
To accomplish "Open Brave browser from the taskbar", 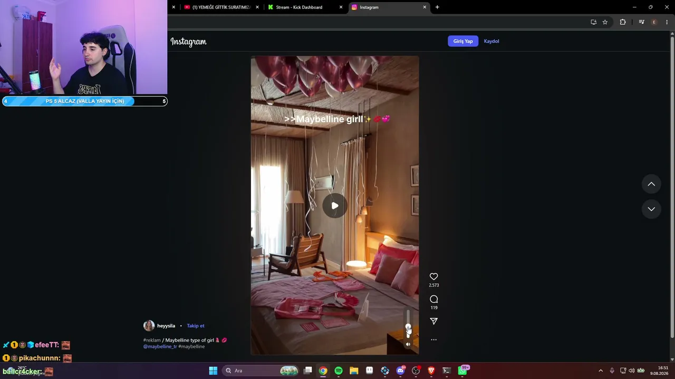I will [431, 371].
